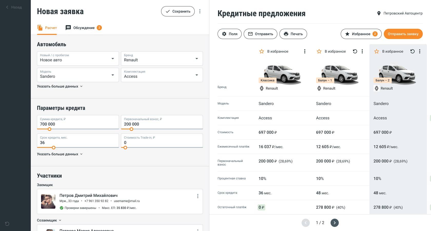Click the Renault logo under Классика offer
The height and width of the screenshot is (231, 431).
point(262,88)
